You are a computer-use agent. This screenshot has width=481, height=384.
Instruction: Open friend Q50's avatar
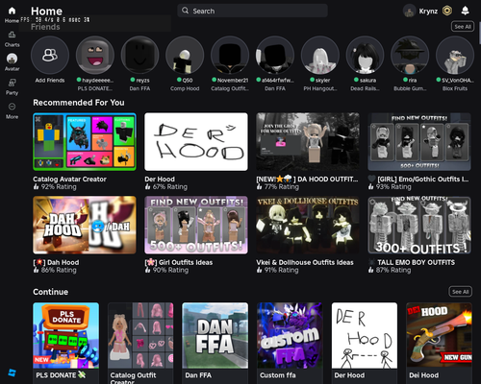point(185,55)
